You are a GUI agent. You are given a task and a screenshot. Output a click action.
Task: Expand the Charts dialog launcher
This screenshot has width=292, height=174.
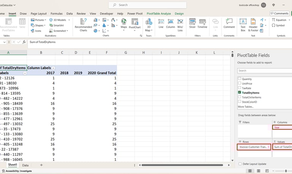tap(141, 36)
